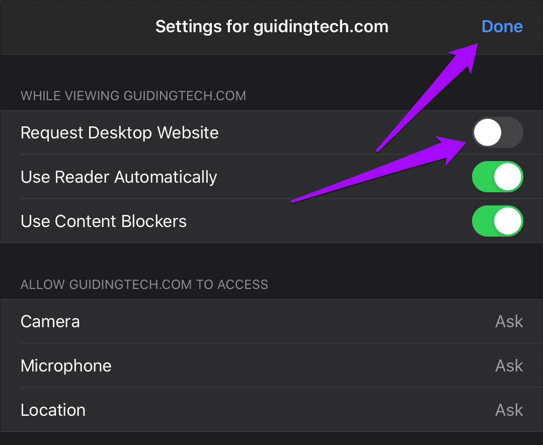Image resolution: width=543 pixels, height=445 pixels.
Task: Tap the Done button
Action: coord(502,27)
